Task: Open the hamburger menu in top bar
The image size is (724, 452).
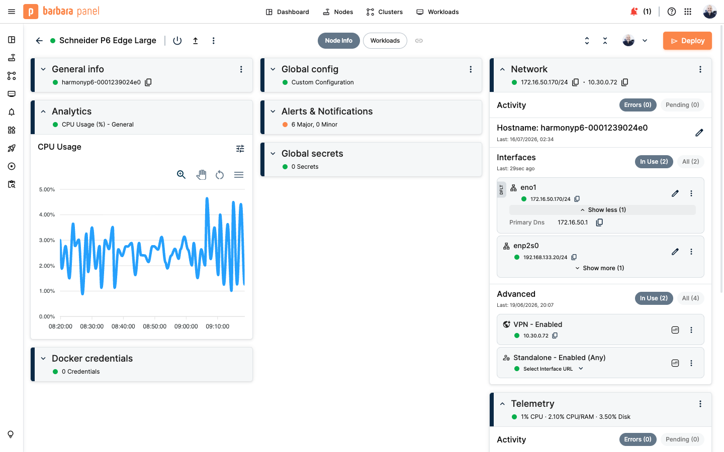Action: pos(12,12)
